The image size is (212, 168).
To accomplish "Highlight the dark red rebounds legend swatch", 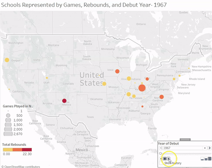I will 27,150.
